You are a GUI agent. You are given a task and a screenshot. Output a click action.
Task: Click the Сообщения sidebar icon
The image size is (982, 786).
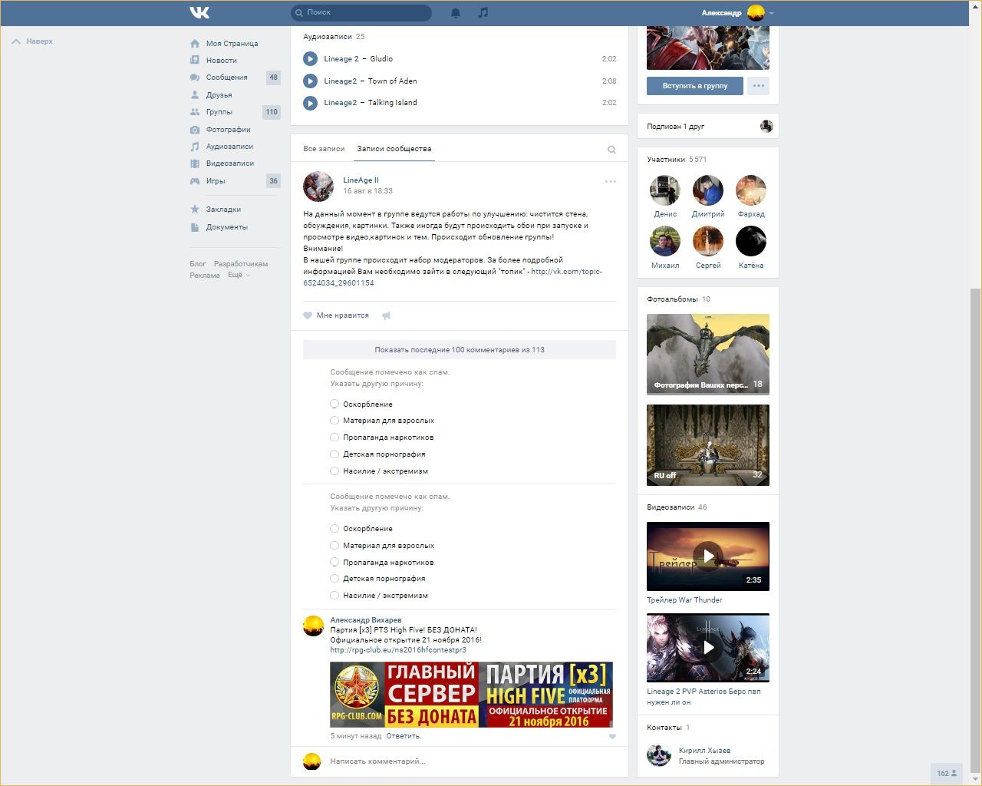[195, 78]
